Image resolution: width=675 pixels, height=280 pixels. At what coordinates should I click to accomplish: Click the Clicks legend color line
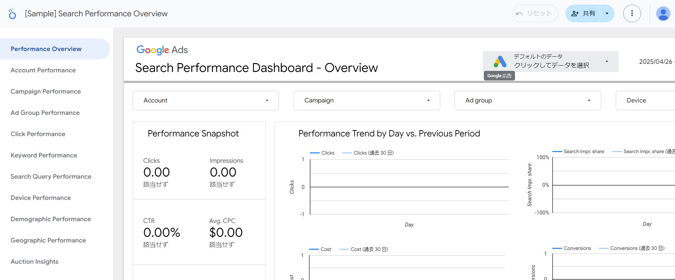click(315, 153)
